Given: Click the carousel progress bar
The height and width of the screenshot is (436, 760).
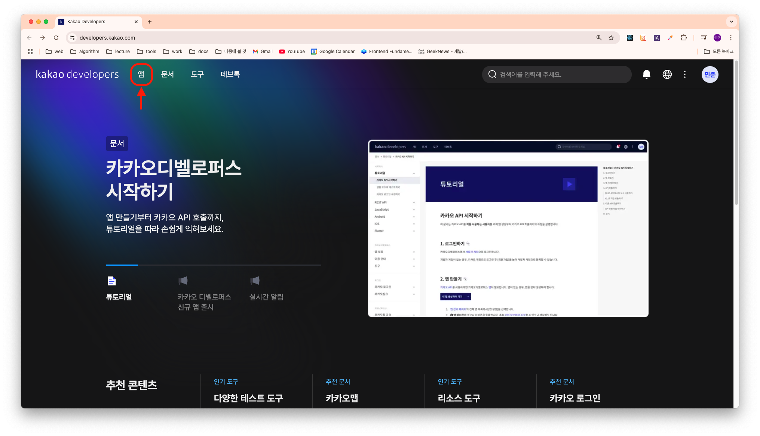Looking at the screenshot, I should (x=213, y=265).
